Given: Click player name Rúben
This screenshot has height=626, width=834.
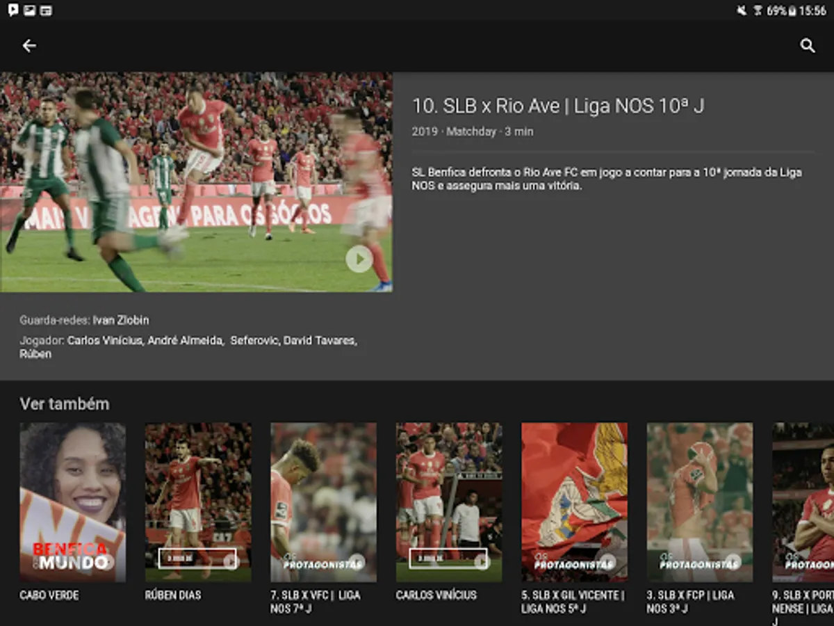Looking at the screenshot, I should tap(35, 353).
